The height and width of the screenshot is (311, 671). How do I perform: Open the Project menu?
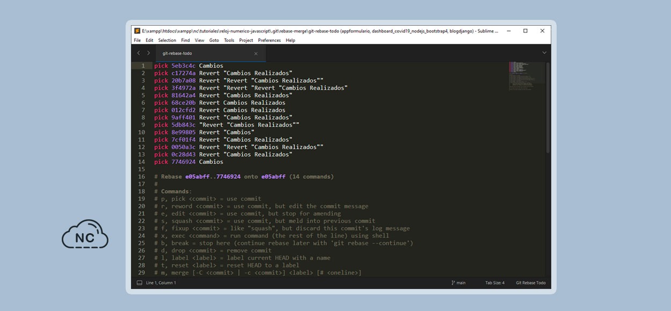coord(246,40)
